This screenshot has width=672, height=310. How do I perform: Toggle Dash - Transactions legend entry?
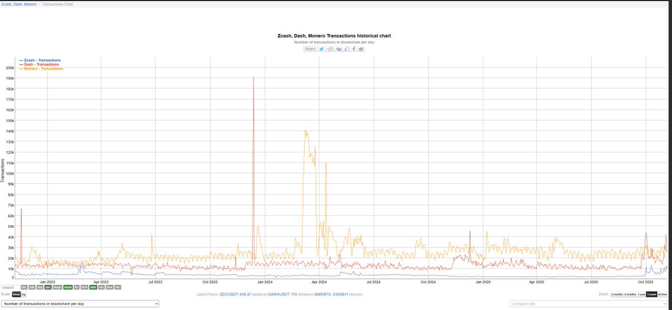(x=39, y=64)
